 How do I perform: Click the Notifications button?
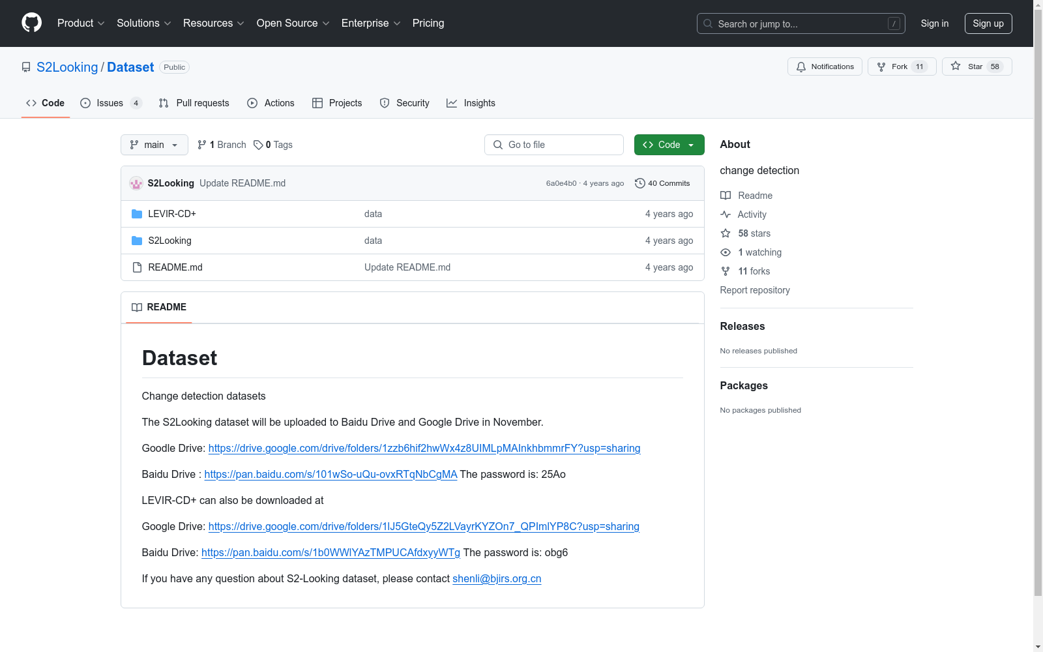(825, 67)
